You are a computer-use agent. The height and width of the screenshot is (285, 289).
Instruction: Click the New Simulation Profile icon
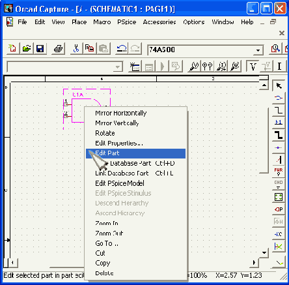coord(135,67)
